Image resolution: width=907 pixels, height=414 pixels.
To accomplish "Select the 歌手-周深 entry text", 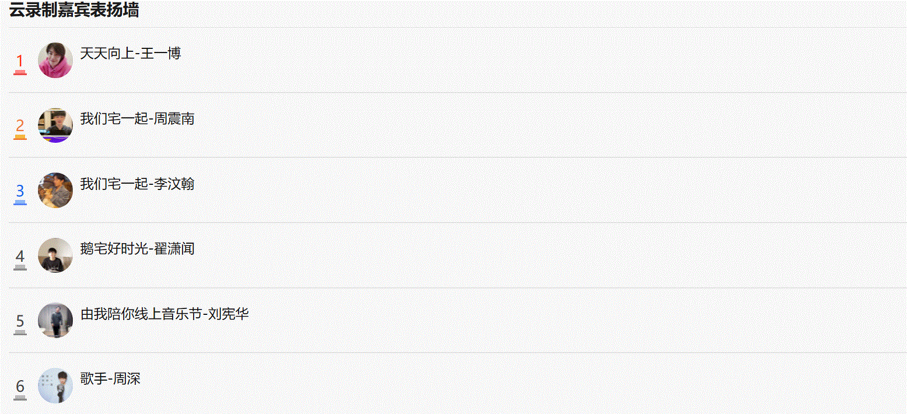I will tap(110, 379).
